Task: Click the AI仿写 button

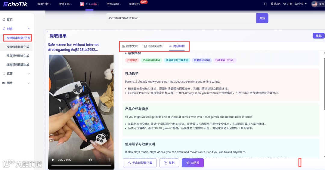Action: pyautogui.click(x=193, y=163)
